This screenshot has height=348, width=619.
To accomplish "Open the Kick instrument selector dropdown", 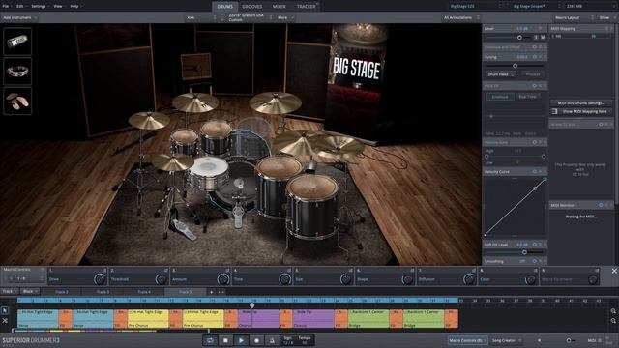I will click(201, 17).
